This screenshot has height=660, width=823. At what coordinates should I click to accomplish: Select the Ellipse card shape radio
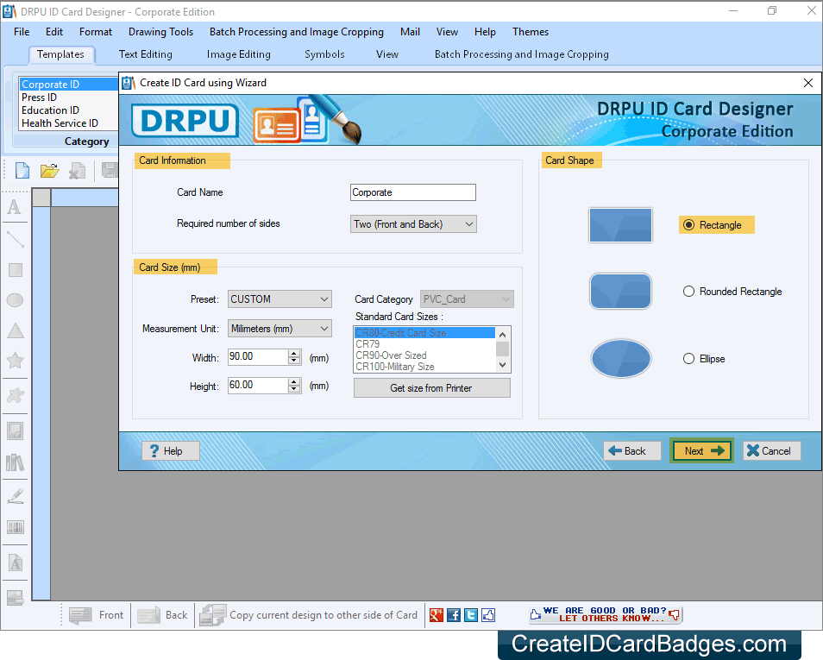688,359
